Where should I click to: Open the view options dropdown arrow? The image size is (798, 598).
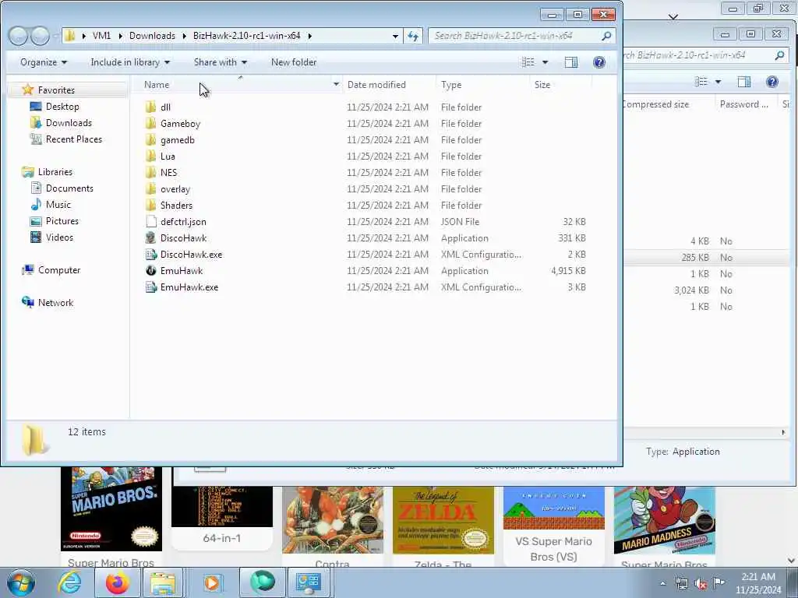546,62
